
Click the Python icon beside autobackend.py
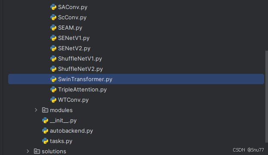coord(45,131)
